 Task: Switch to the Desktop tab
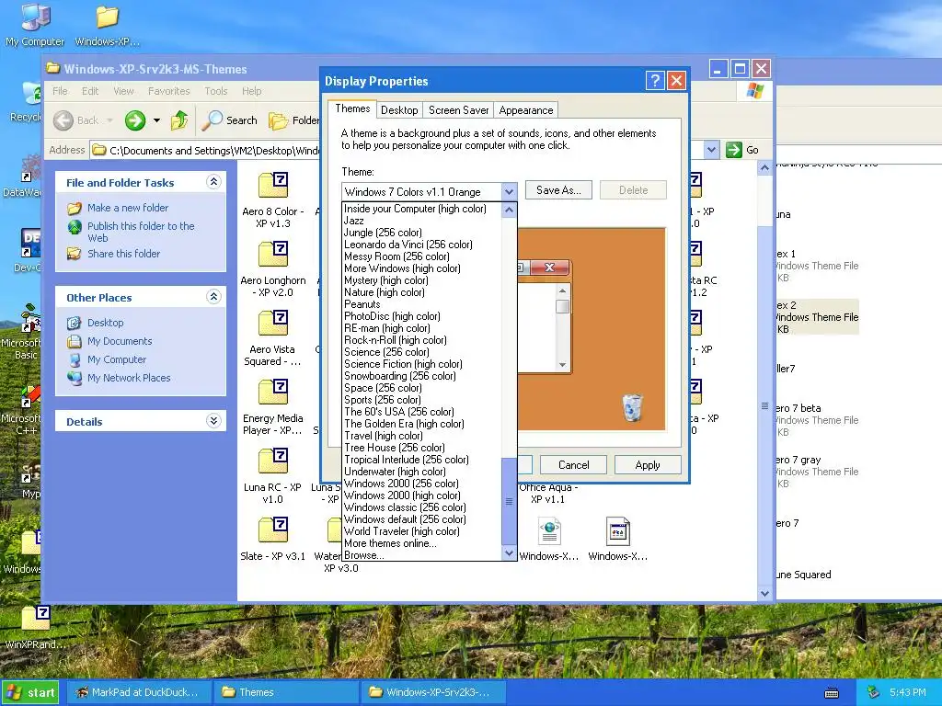(x=399, y=110)
